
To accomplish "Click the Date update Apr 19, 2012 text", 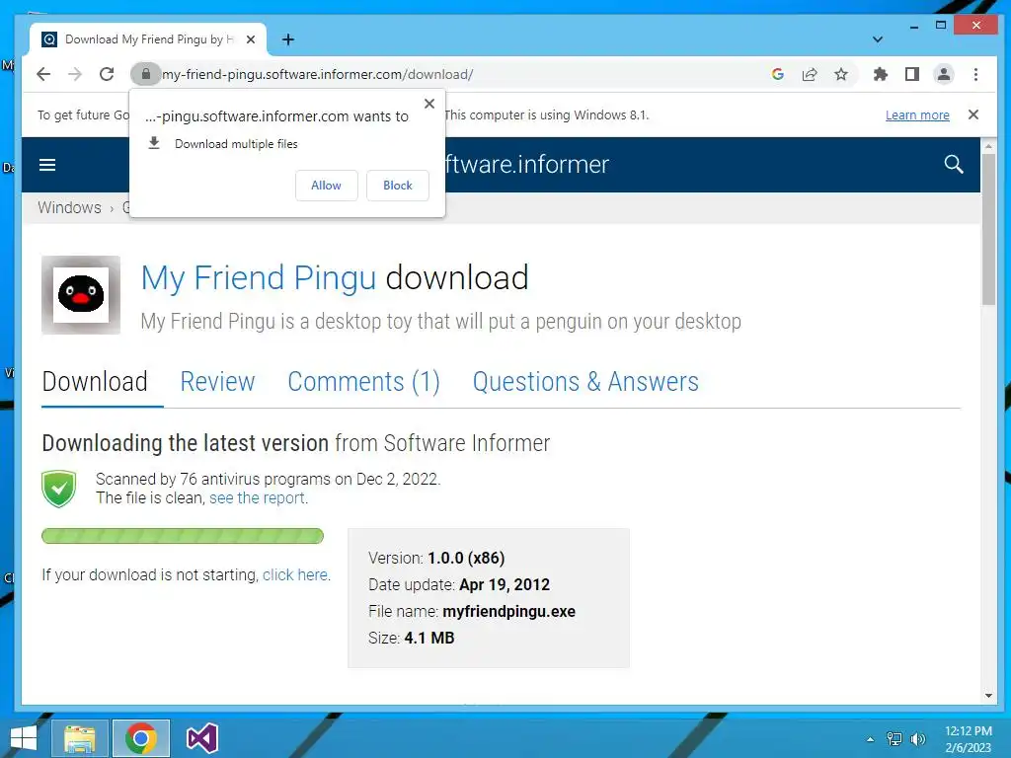I will coord(459,584).
